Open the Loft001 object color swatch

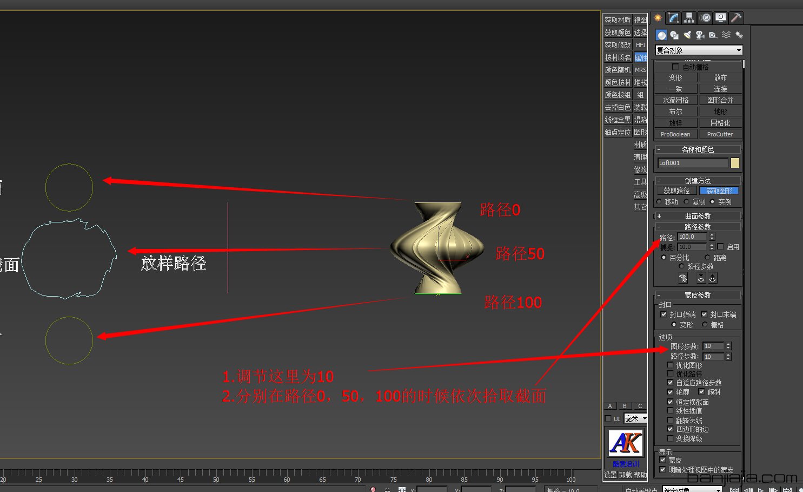pyautogui.click(x=734, y=162)
